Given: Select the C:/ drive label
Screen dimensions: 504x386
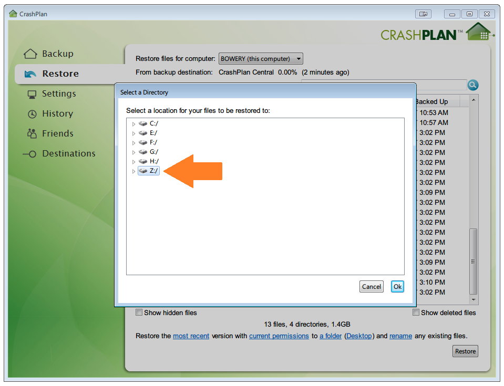Looking at the screenshot, I should pyautogui.click(x=154, y=123).
